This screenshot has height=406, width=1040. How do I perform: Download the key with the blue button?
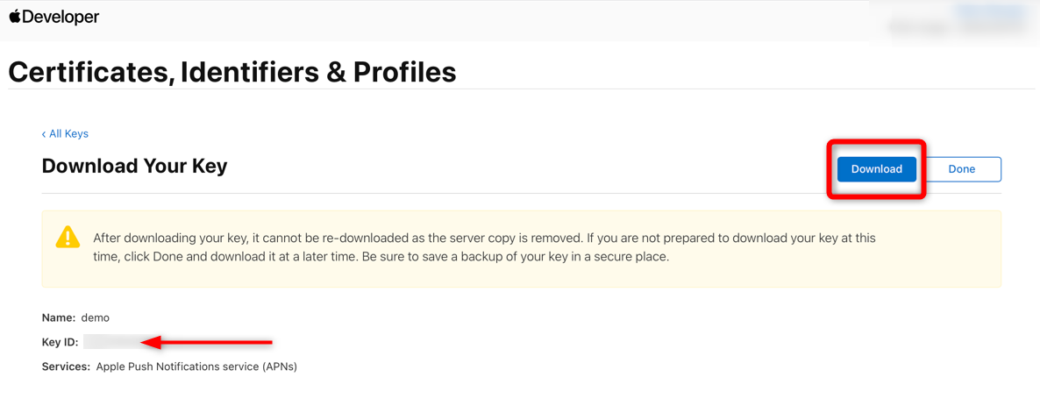point(876,169)
